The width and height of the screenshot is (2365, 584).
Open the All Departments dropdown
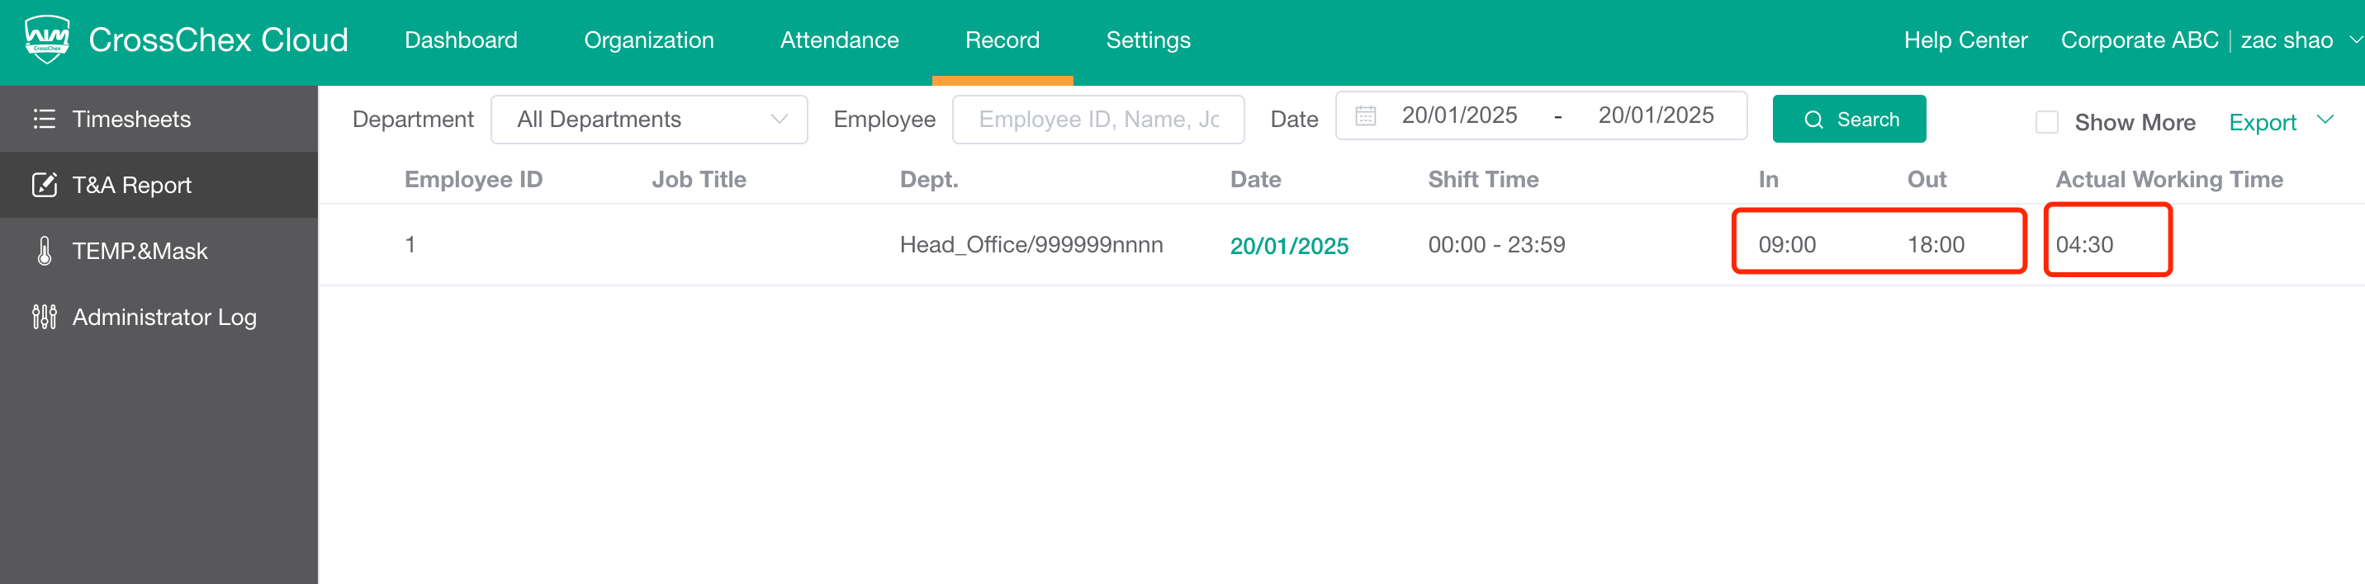pos(649,120)
